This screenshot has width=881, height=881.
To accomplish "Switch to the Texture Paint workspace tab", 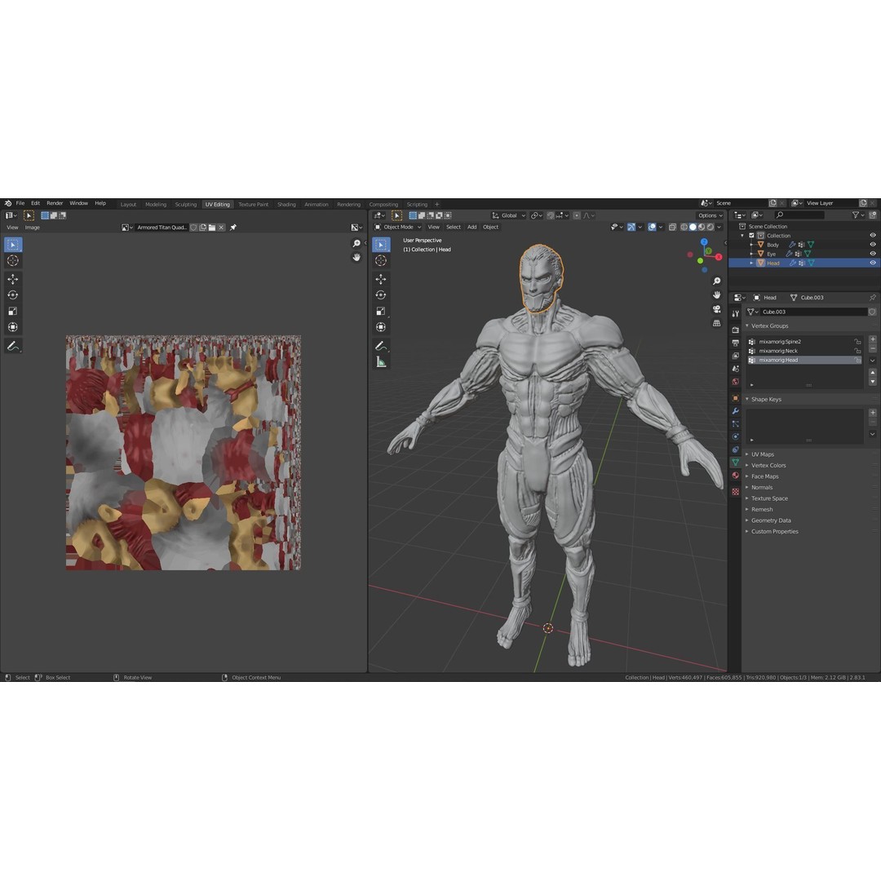I will (x=254, y=205).
